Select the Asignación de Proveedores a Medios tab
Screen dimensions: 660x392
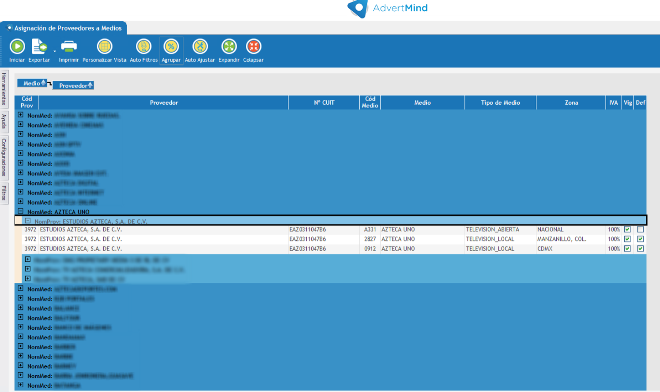64,28
